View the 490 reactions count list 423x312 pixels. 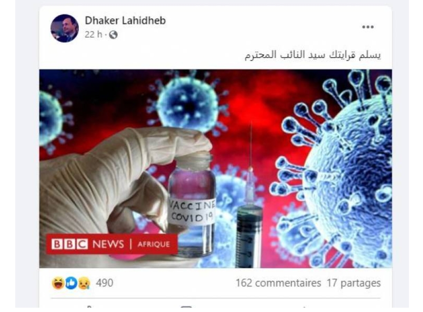pos(105,283)
